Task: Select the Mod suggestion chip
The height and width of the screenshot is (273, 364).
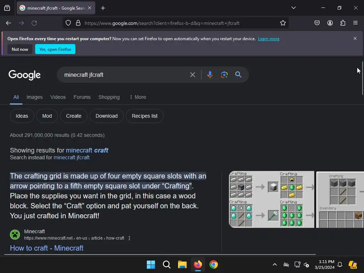Action: tap(47, 116)
